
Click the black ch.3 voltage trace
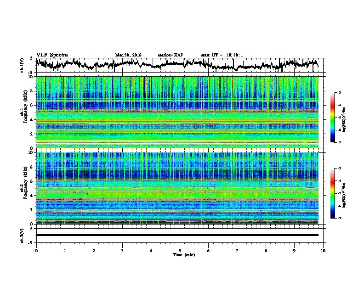click(x=177, y=235)
